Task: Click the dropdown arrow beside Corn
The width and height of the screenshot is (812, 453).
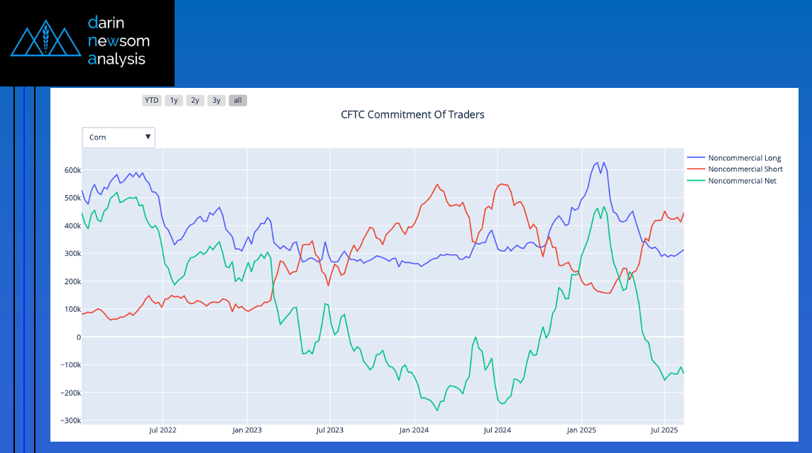Action: pos(148,137)
